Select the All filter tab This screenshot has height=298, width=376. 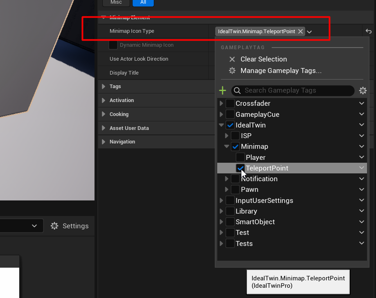click(x=143, y=2)
